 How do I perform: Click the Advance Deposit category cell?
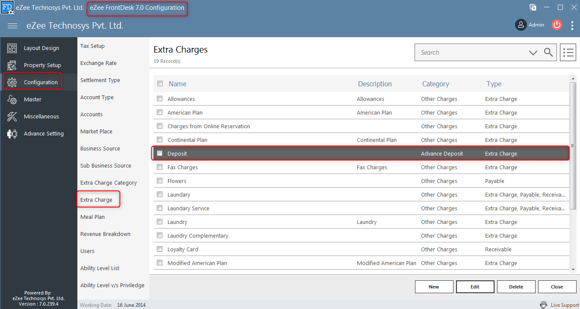pos(442,153)
